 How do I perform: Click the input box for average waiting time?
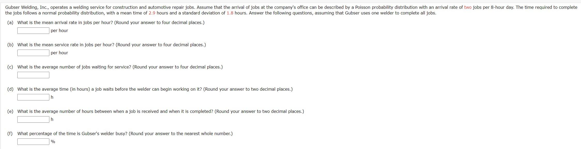(33, 97)
